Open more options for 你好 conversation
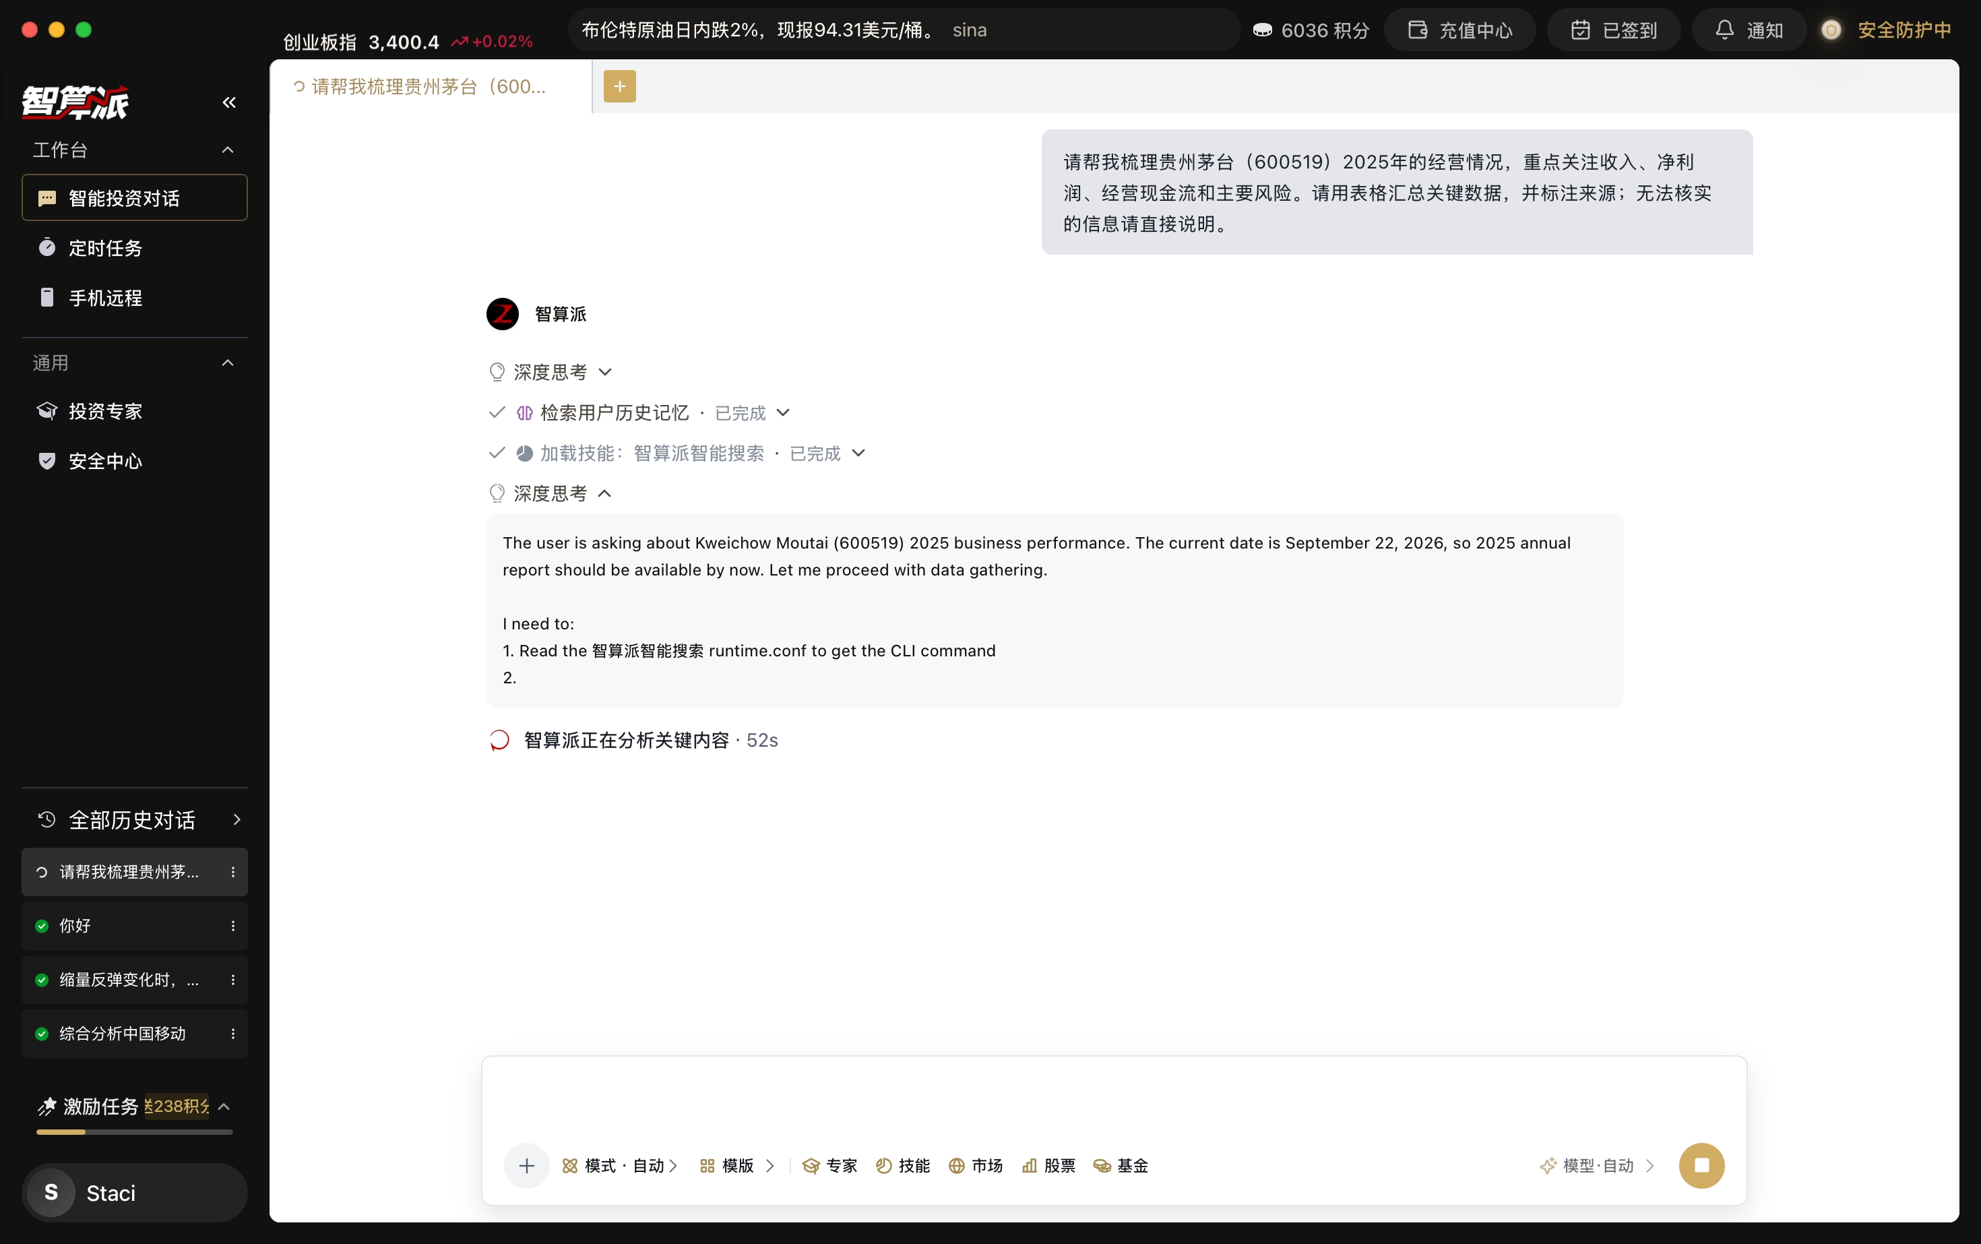 coord(233,926)
